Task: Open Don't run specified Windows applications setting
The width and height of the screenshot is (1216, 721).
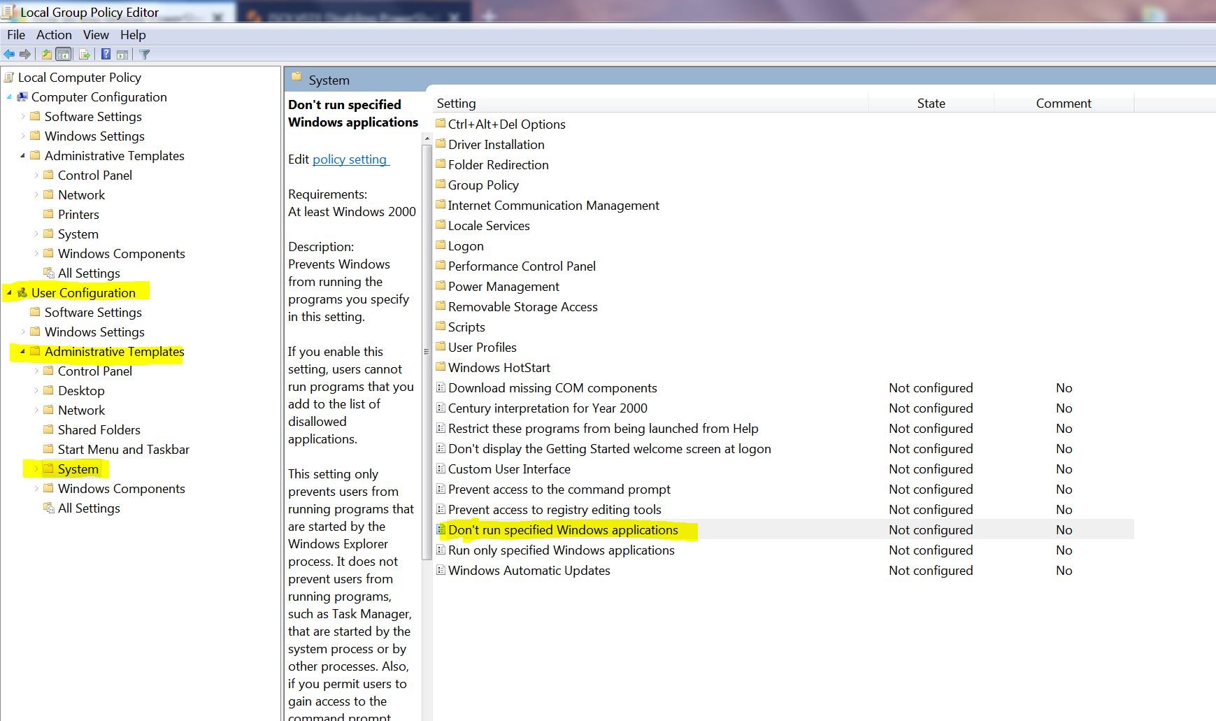Action: coord(563,529)
